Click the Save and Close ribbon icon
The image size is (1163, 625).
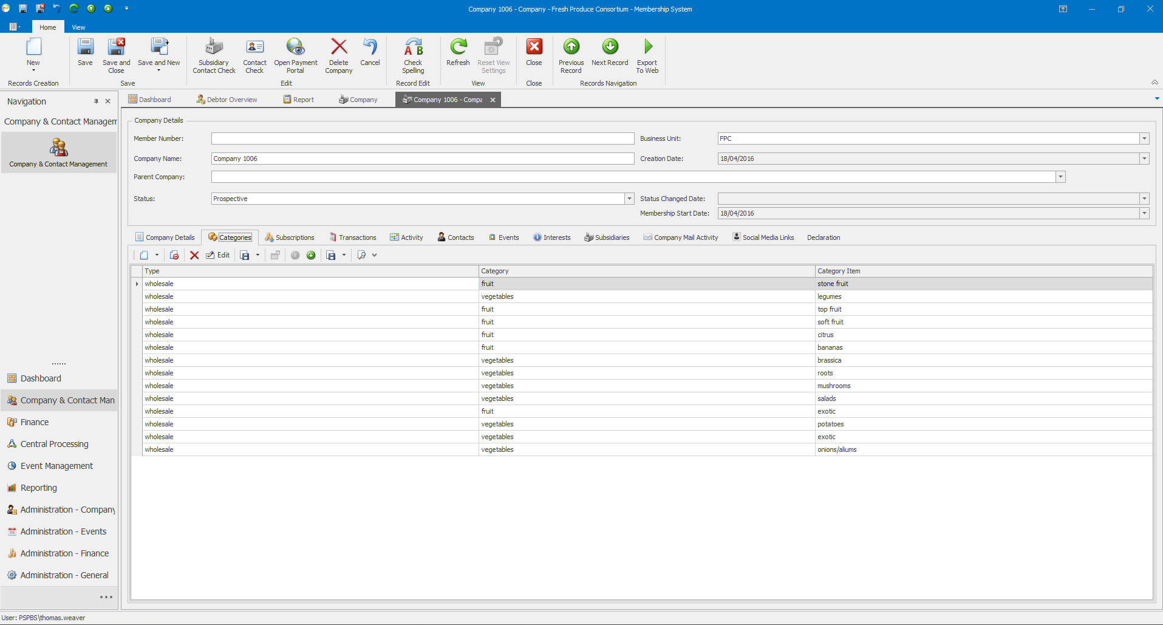click(x=116, y=55)
